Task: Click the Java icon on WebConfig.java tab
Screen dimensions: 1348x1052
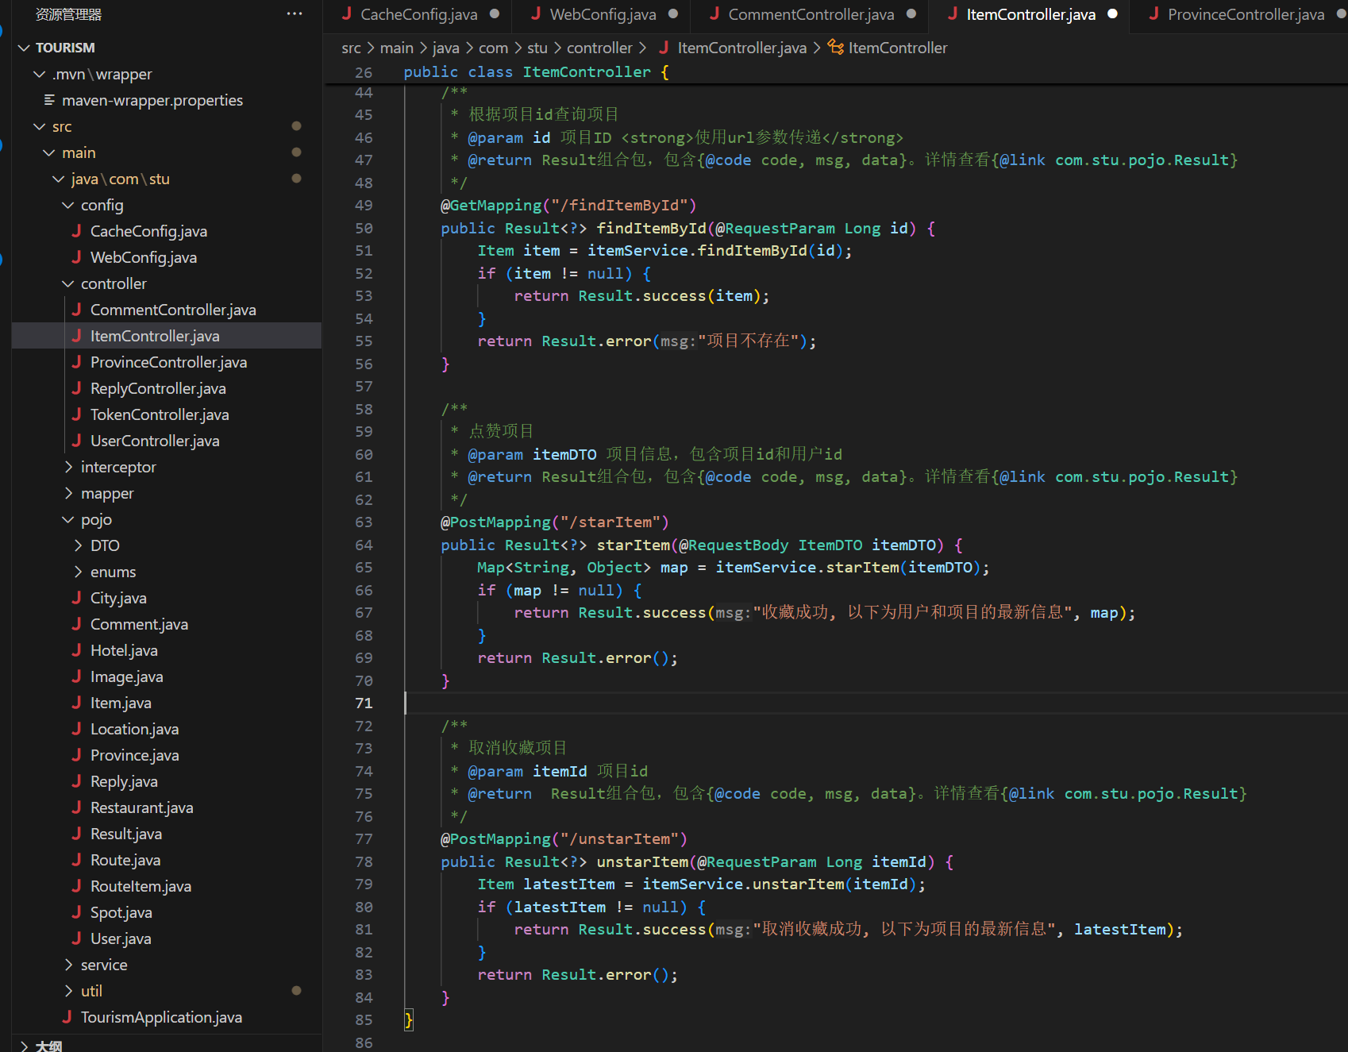Action: (x=536, y=13)
